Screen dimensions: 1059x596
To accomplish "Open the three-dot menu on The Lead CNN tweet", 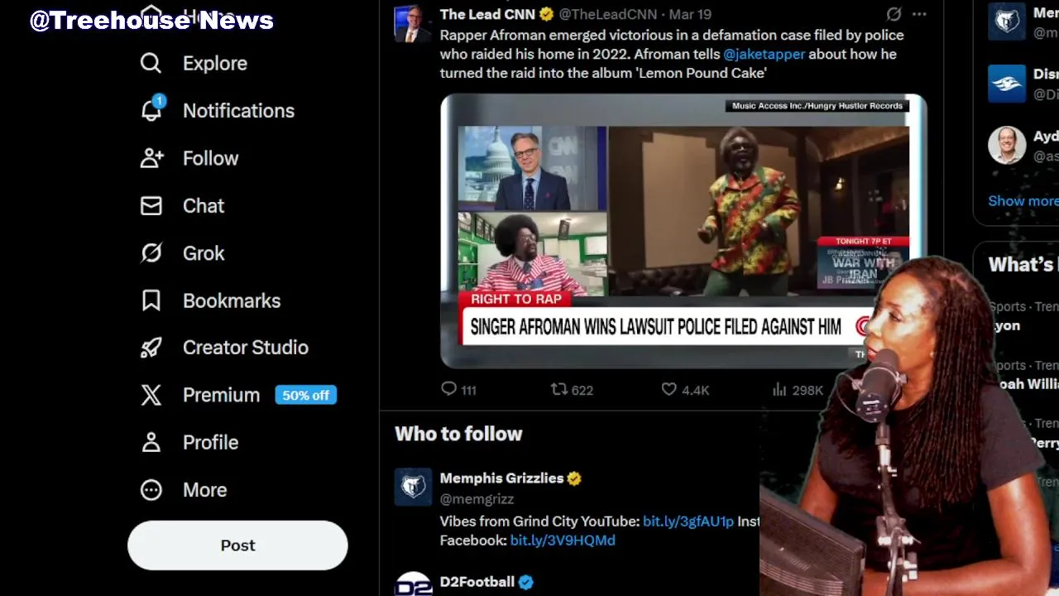I will pyautogui.click(x=919, y=14).
